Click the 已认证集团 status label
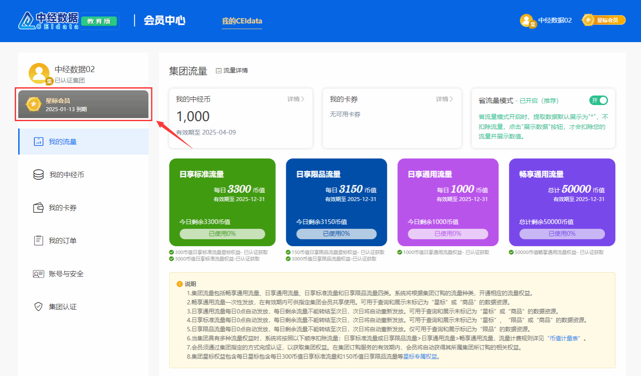 [x=69, y=80]
